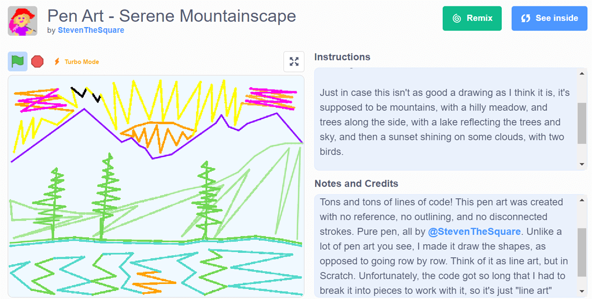
Task: Click the @StevenTheSquare mention in notes
Action: click(x=474, y=231)
